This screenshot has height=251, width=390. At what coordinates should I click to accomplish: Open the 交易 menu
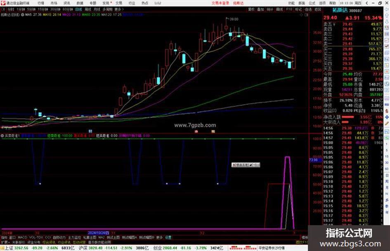coord(119,3)
